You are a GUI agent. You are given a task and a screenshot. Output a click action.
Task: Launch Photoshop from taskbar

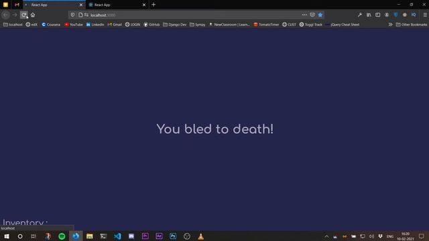[173, 236]
